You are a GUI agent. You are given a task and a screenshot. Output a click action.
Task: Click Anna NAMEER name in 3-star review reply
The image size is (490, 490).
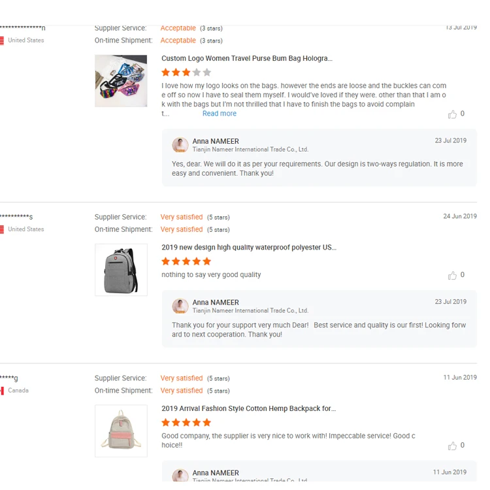click(216, 141)
